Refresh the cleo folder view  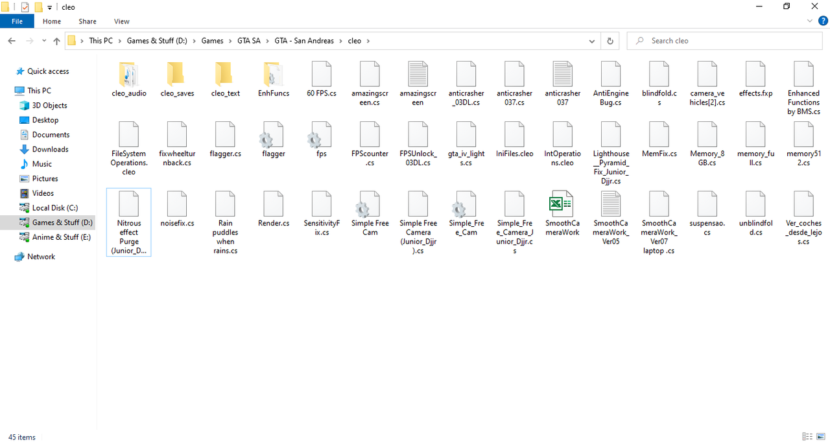(x=610, y=41)
